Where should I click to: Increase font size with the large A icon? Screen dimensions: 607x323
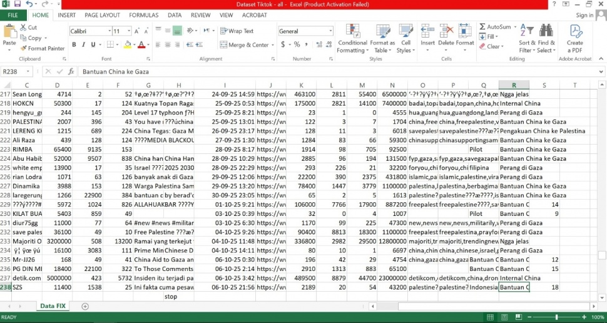[136, 31]
